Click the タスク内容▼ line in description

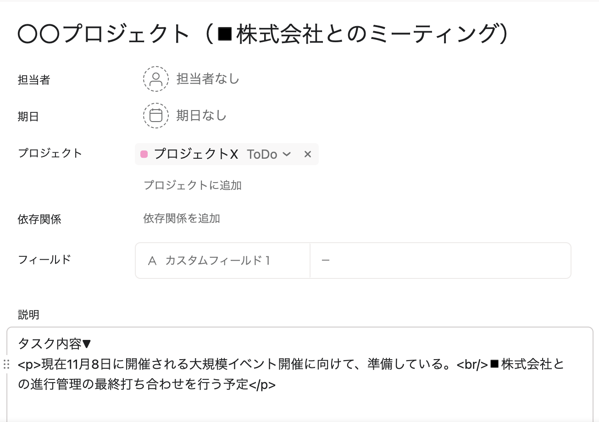pos(55,344)
